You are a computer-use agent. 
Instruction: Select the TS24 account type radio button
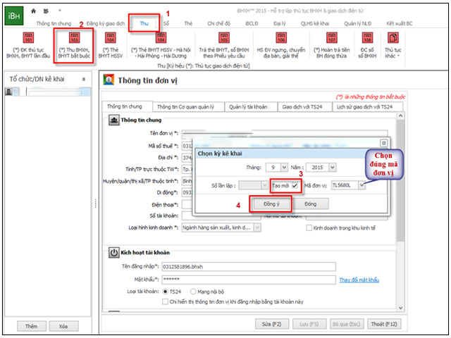[x=166, y=290]
